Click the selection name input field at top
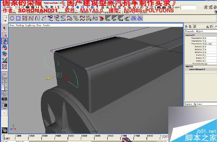This screenshot has width=217, height=142. pyautogui.click(x=188, y=7)
